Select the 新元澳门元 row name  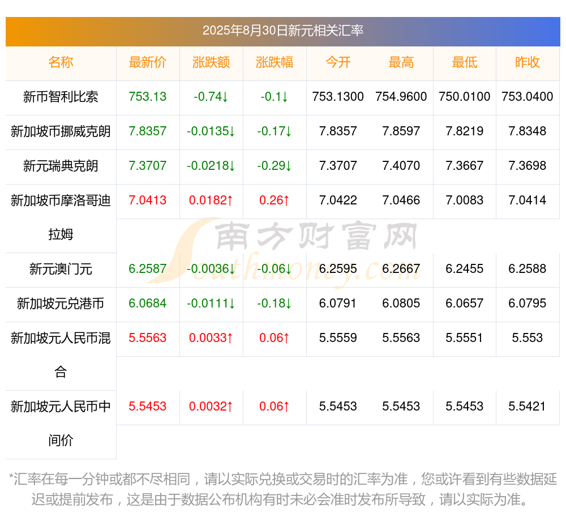61,269
